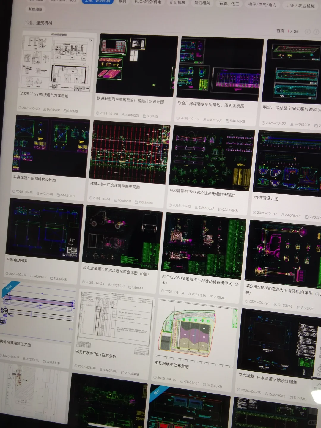
Task: Click title 建筑-电子厂房建筑平面布局图
Action: [x=115, y=185]
